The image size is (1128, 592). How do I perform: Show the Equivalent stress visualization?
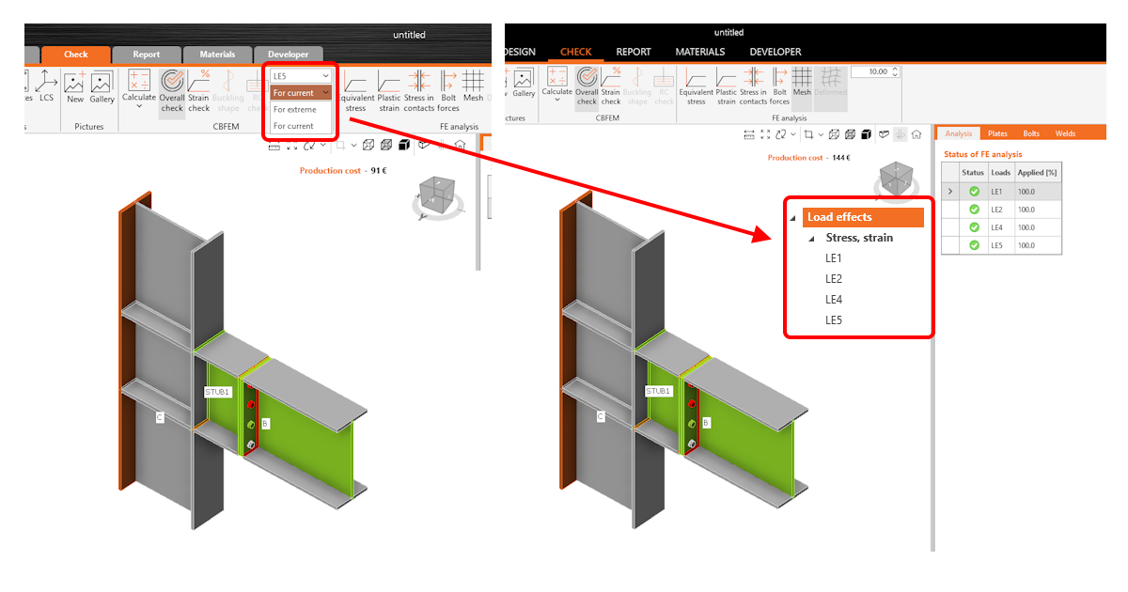(697, 89)
